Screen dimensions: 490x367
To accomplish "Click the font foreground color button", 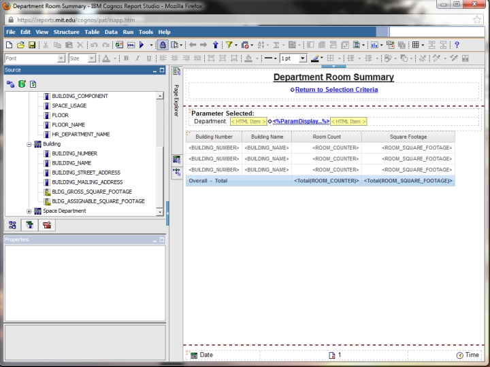I will (107, 58).
